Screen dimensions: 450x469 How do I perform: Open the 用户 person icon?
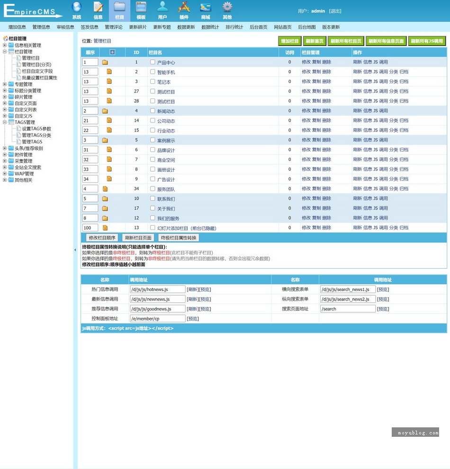pos(162,7)
